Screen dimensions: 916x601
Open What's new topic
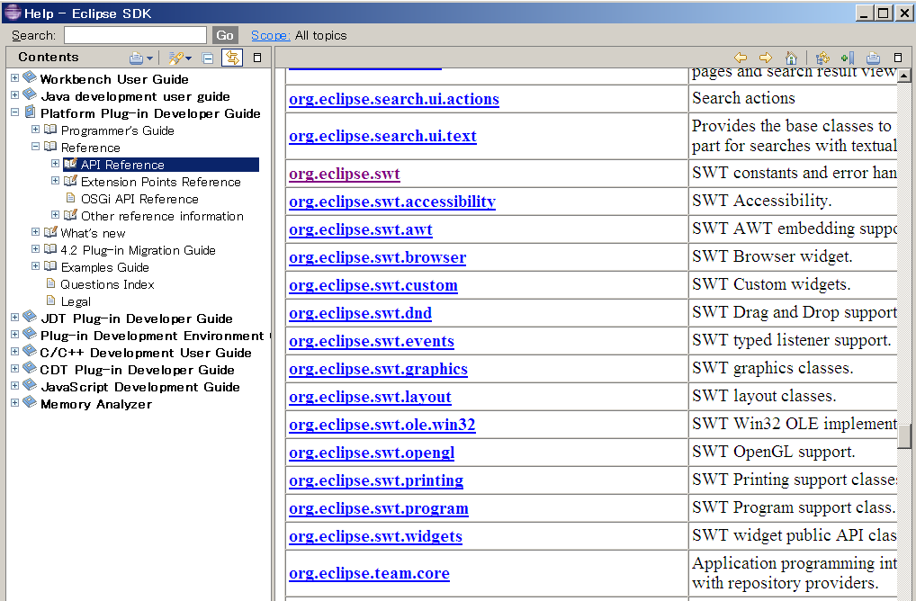pos(93,233)
